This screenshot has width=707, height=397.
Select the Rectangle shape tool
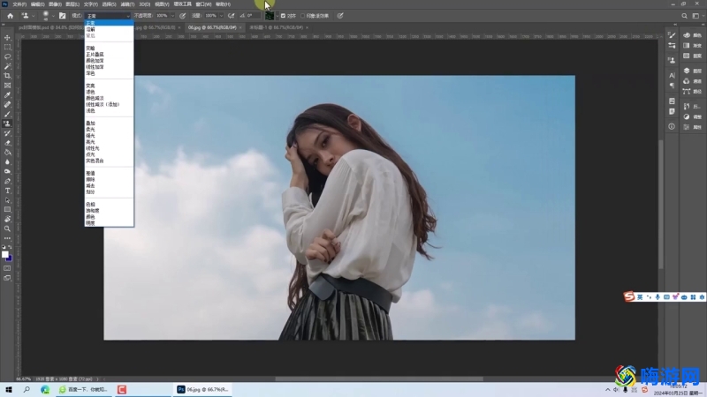[x=7, y=210]
